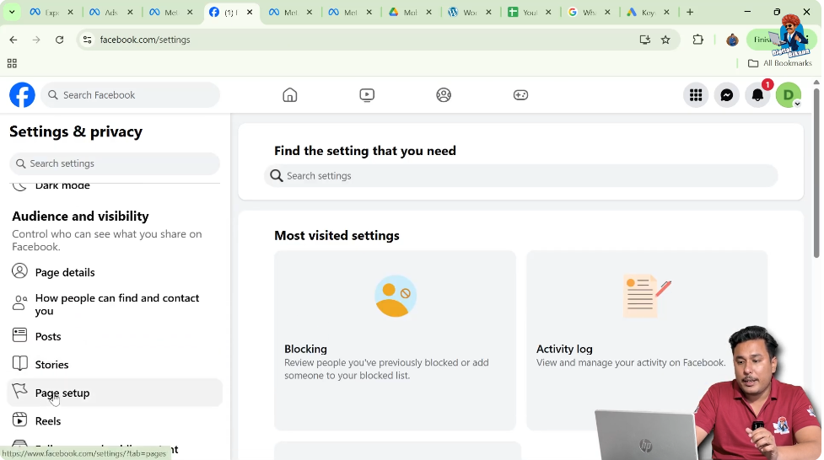Focus the sidebar Search settings field
Screen dimensions: 824x460
[x=115, y=163]
